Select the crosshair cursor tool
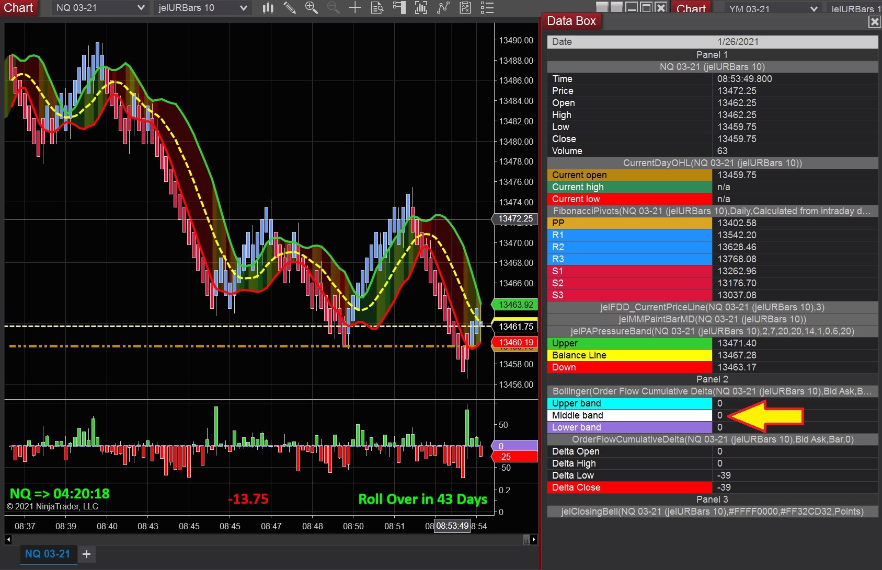Screen dimensions: 882x570 coord(355,8)
